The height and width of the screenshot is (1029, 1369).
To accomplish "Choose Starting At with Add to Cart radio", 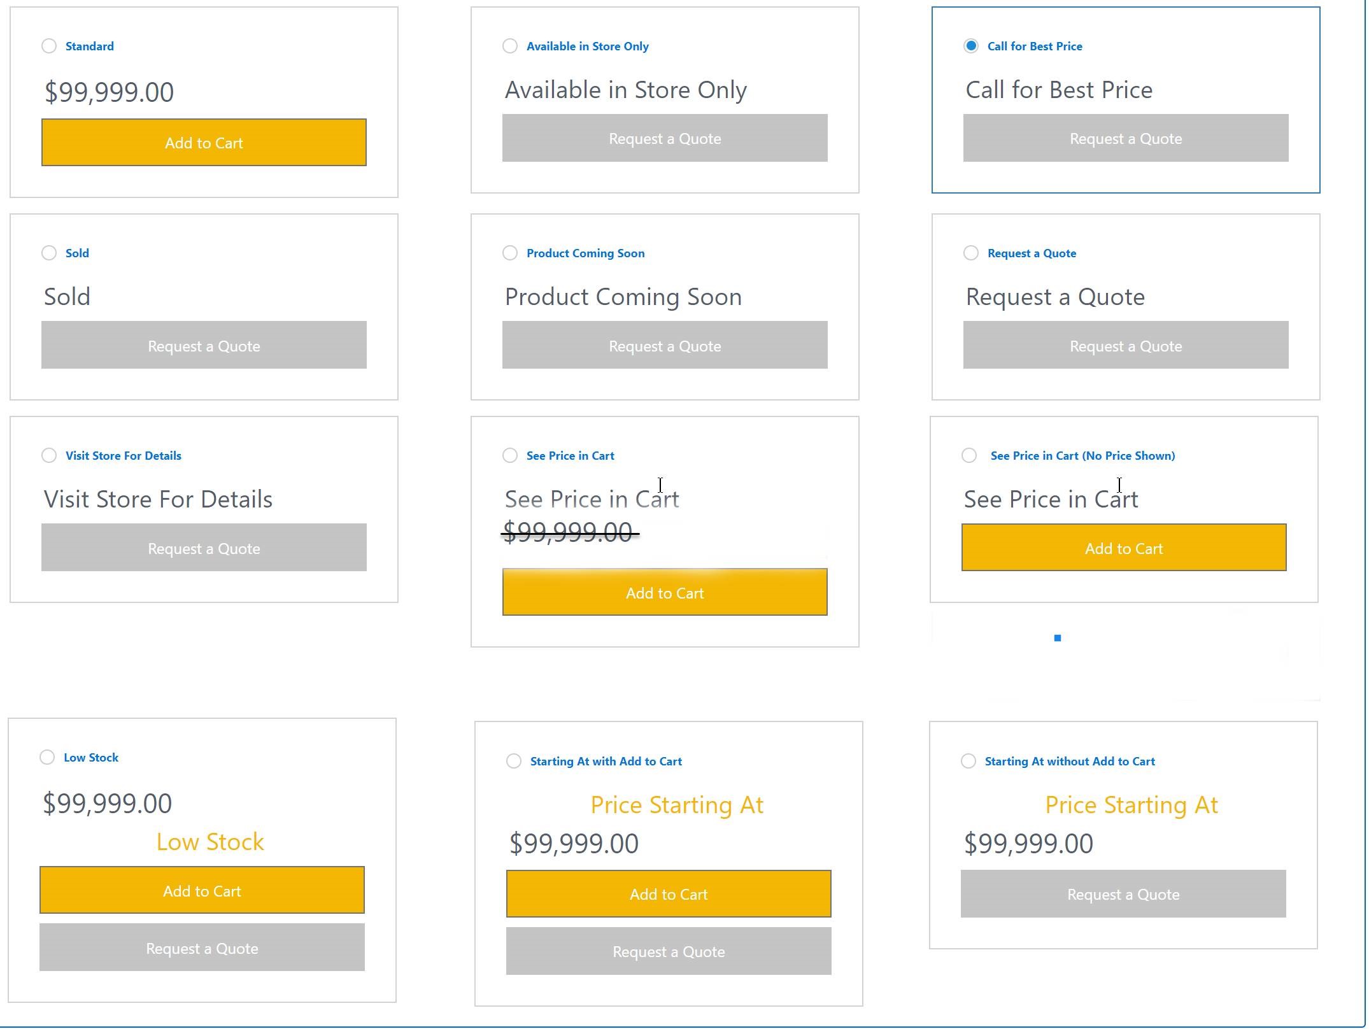I will [514, 761].
